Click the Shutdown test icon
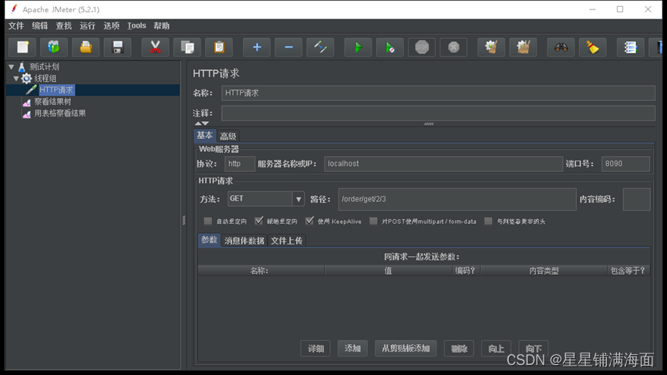 453,47
